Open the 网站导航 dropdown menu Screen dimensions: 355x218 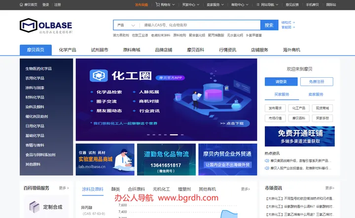click(x=267, y=4)
